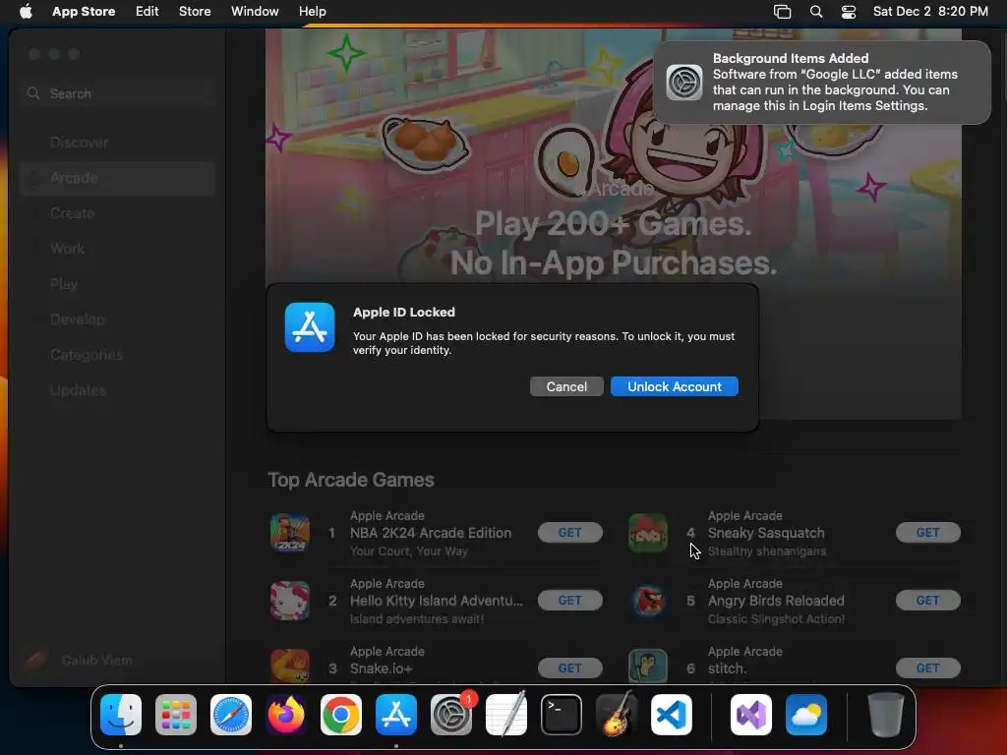Screen dimensions: 1007x755
Task: Open System Settings from the dock
Action: point(450,715)
